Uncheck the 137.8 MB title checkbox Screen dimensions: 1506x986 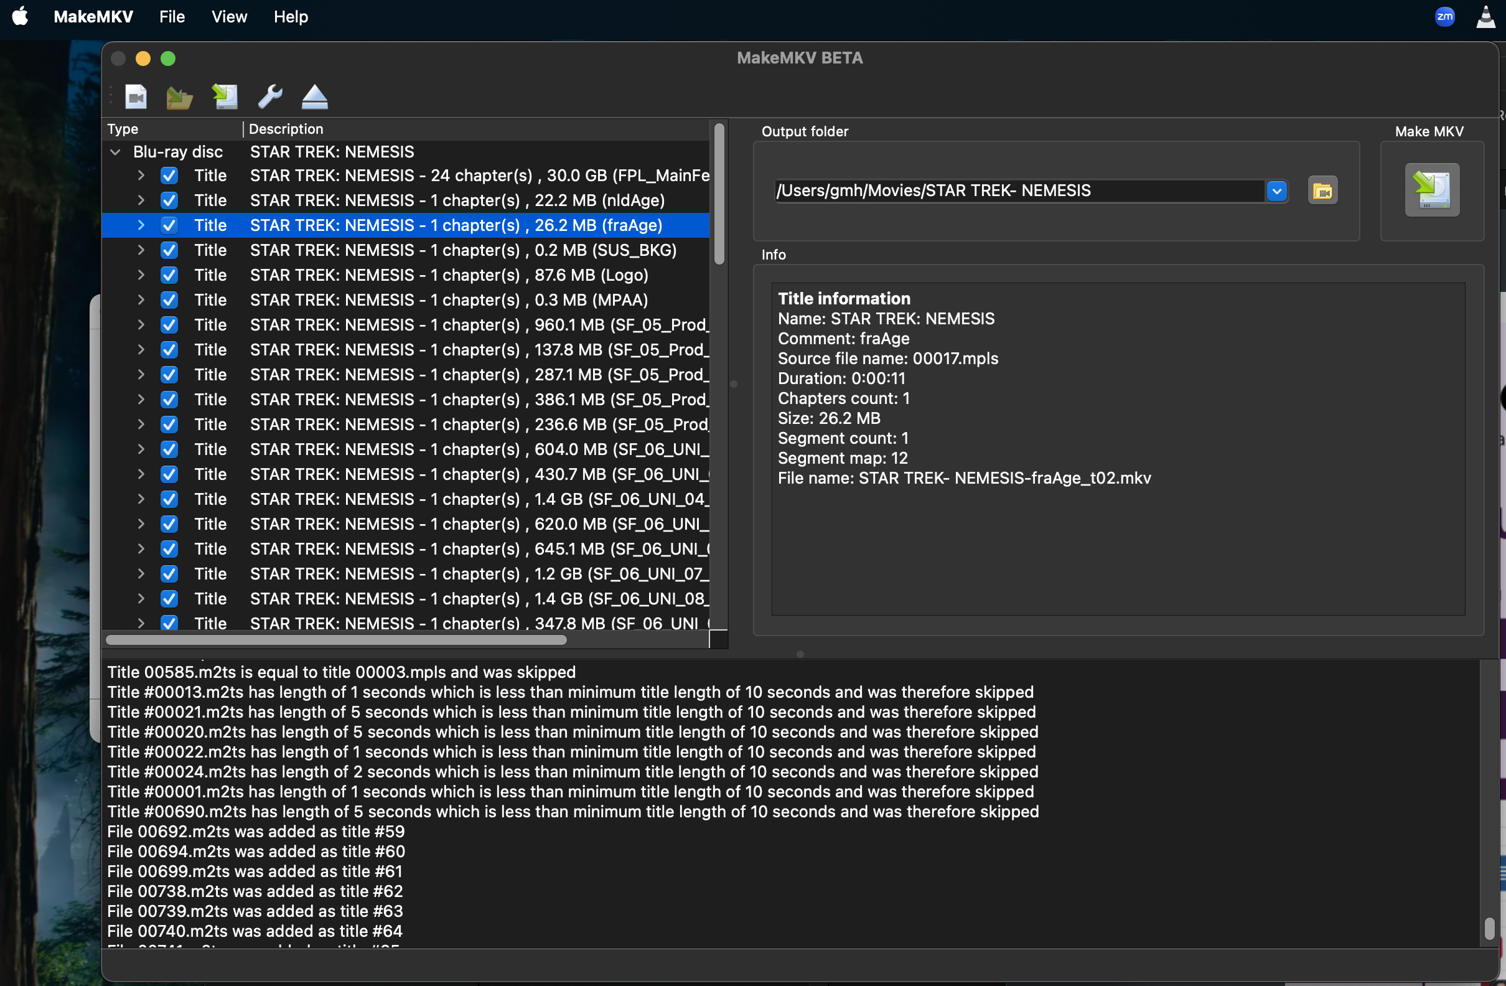169,350
